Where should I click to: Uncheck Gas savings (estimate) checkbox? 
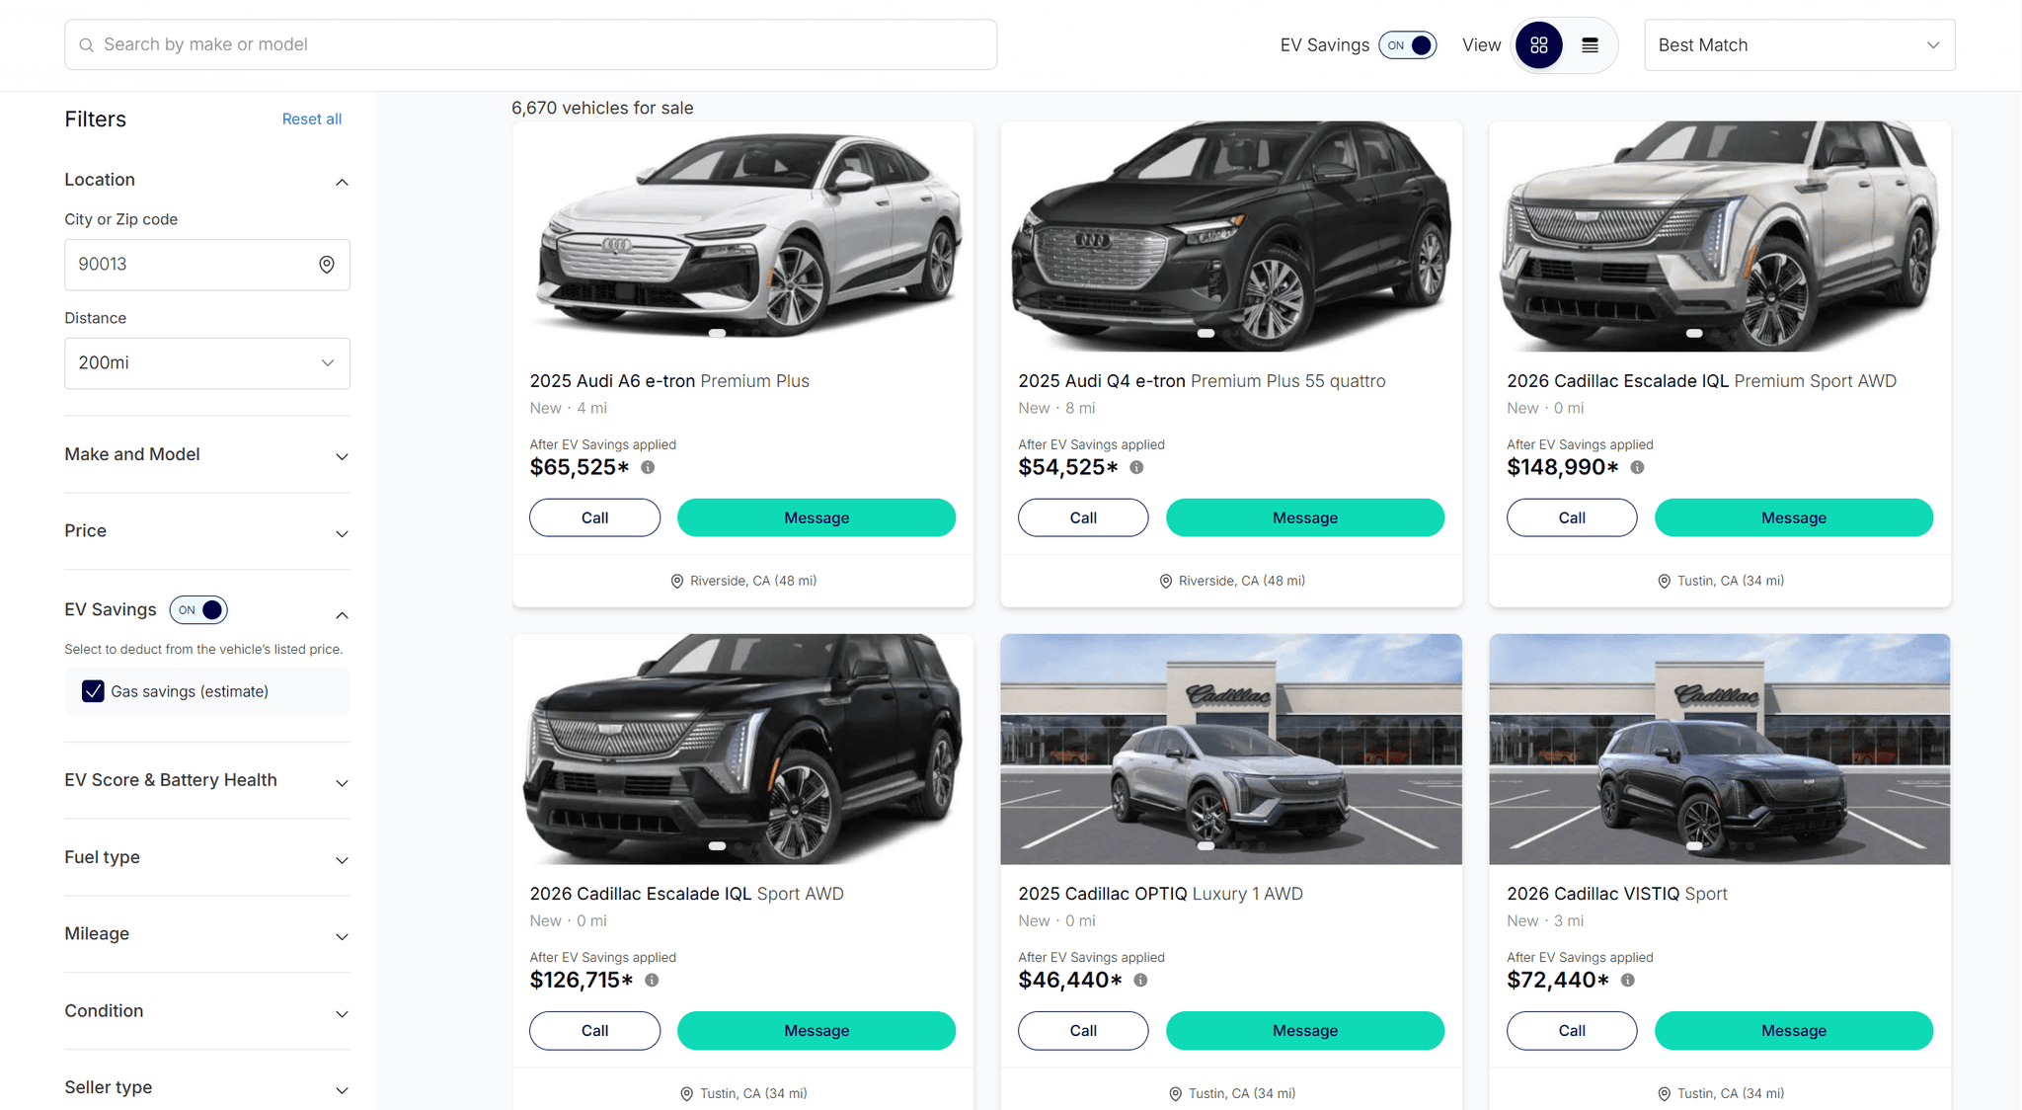(93, 691)
